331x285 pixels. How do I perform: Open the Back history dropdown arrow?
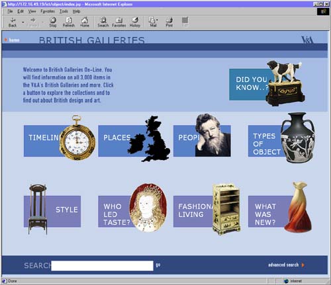(x=23, y=22)
